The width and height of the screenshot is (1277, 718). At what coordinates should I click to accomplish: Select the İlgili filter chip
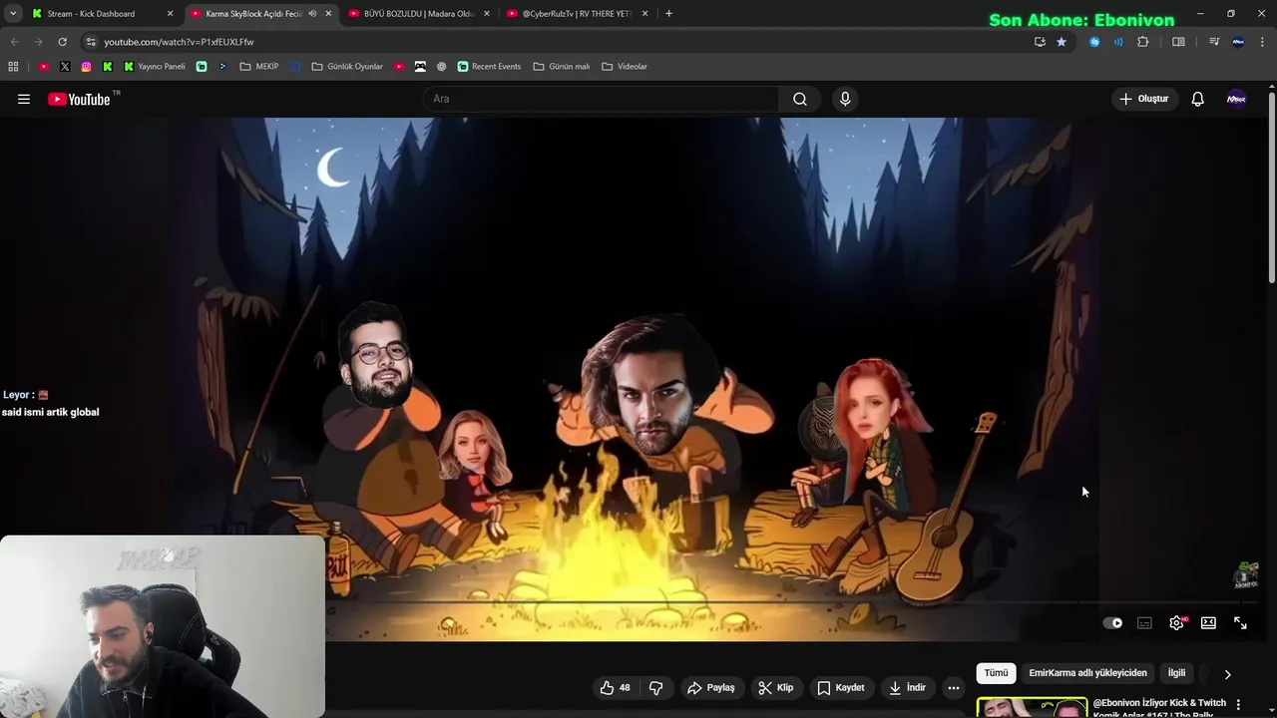tap(1177, 673)
